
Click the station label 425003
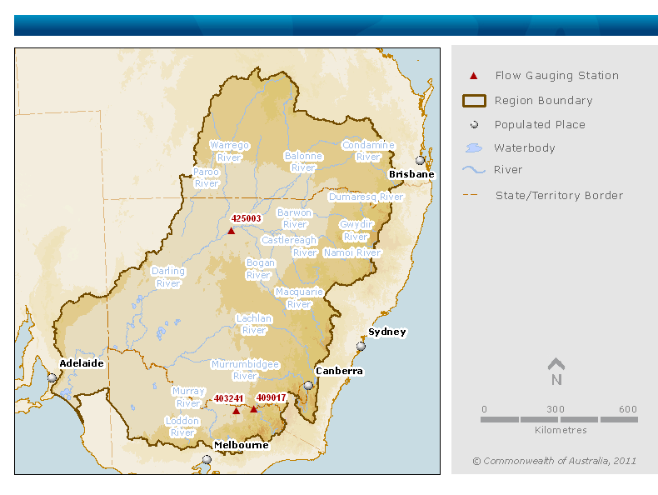(247, 218)
